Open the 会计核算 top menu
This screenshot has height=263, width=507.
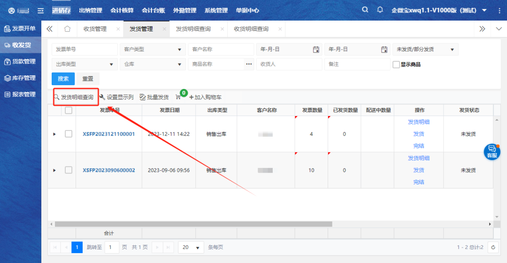(x=122, y=10)
